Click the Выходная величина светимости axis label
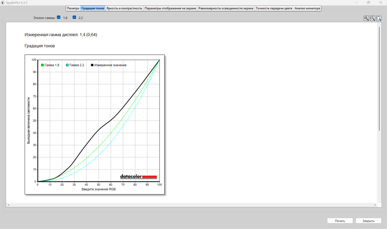This screenshot has width=387, height=229. pos(28,120)
